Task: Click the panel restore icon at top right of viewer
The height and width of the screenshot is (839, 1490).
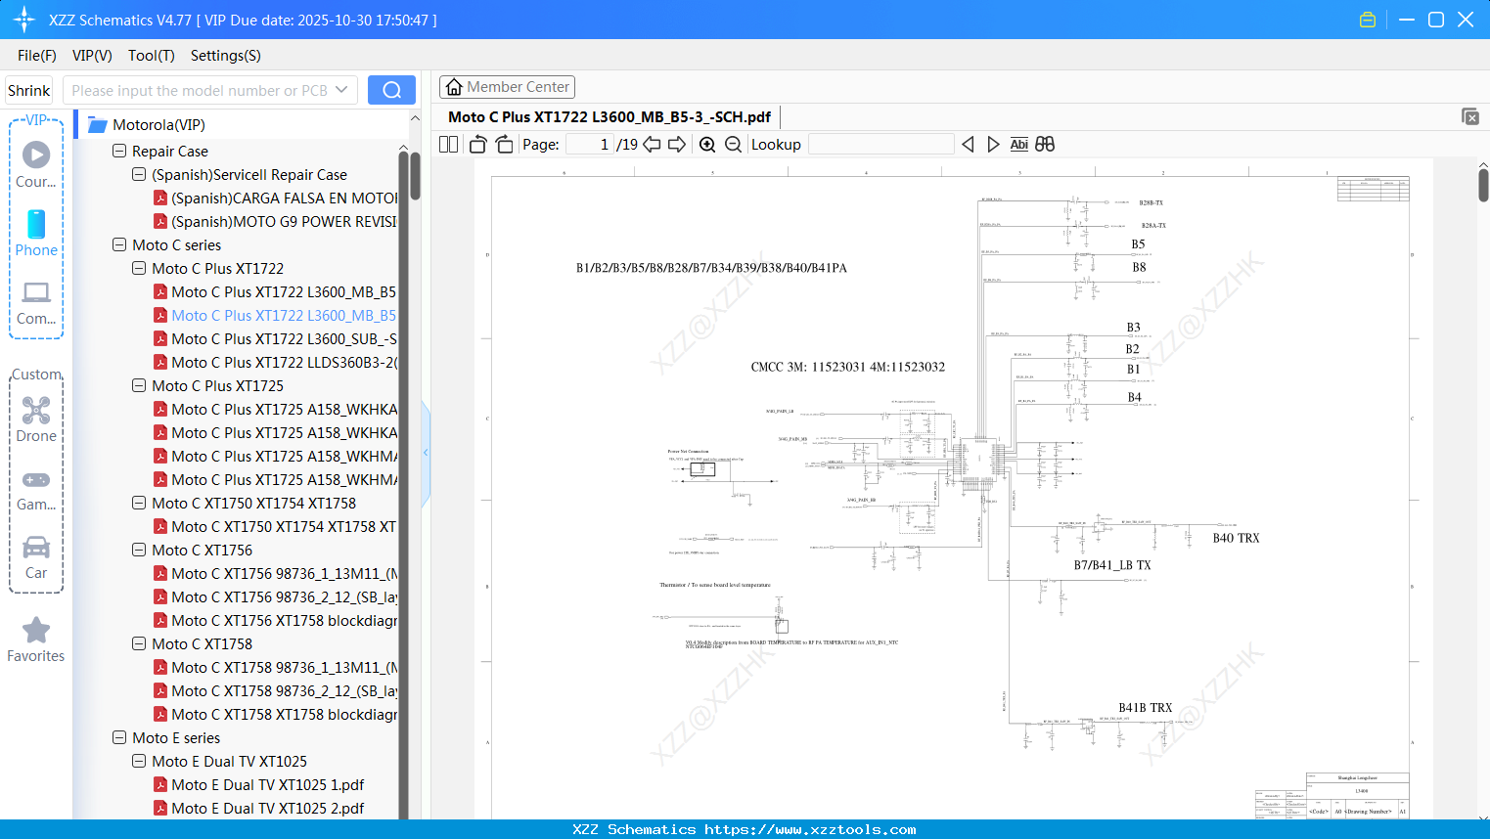Action: [1470, 116]
